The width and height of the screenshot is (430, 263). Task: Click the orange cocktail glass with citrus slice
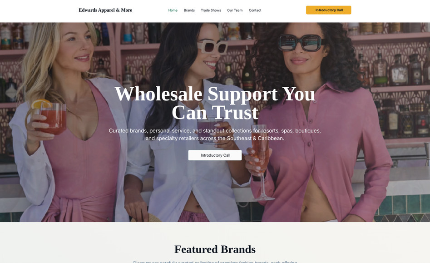coord(51,117)
